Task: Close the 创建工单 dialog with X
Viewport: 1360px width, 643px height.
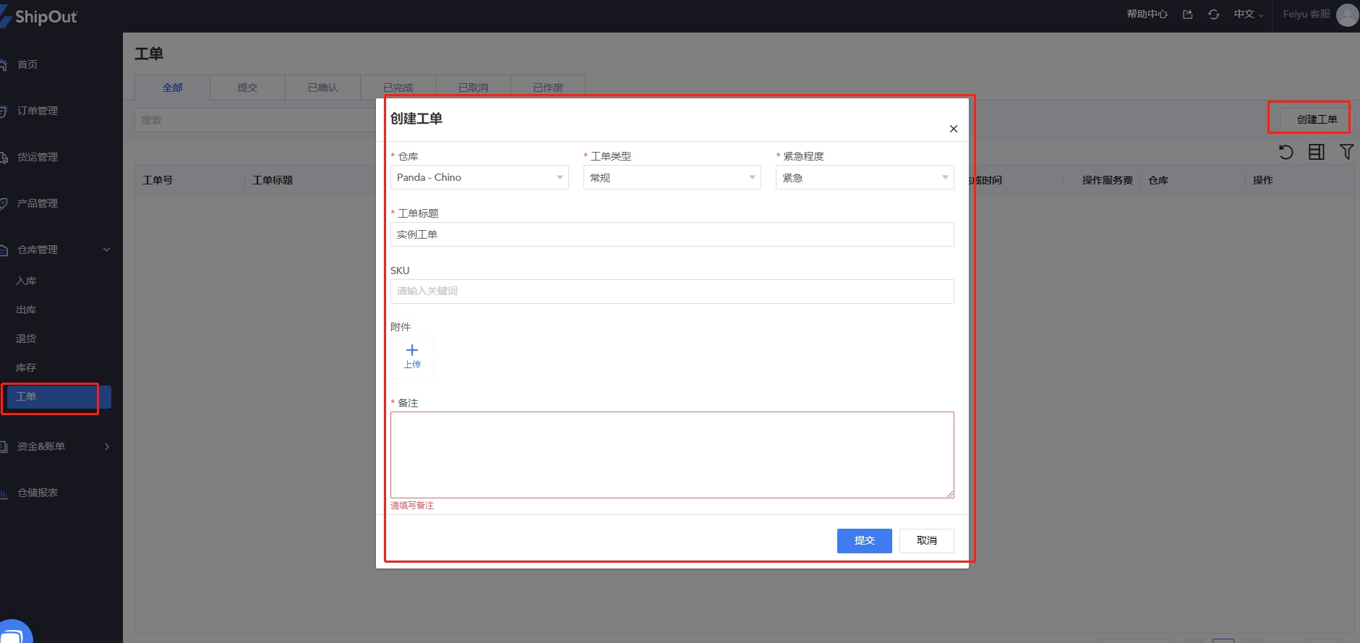Action: (953, 129)
